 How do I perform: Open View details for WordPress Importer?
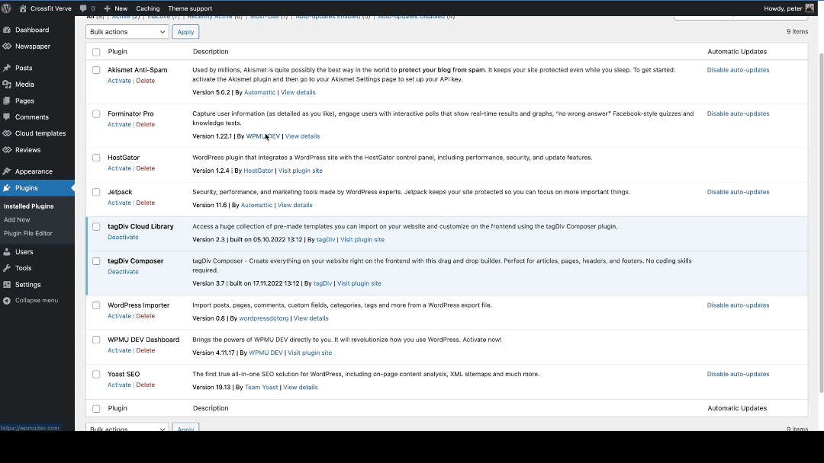(311, 318)
